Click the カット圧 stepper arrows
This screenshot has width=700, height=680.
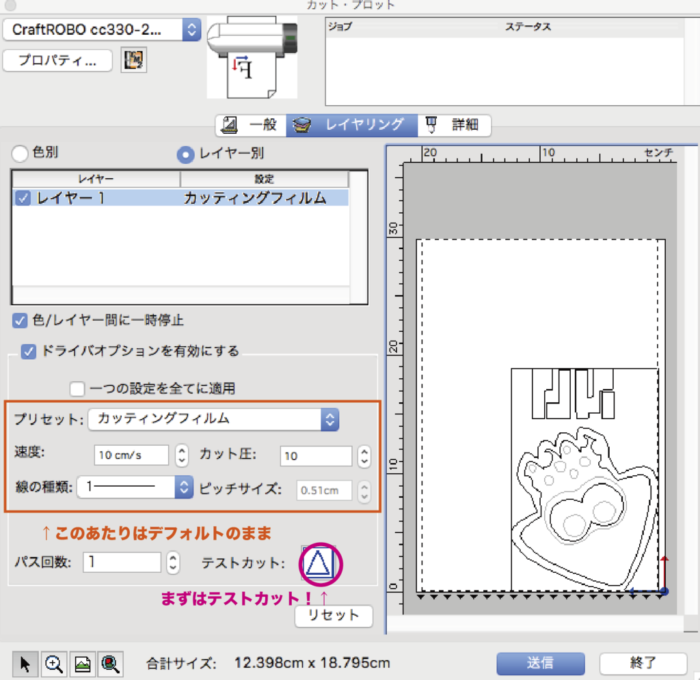pos(364,455)
